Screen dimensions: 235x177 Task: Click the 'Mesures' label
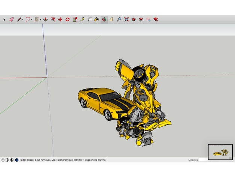click(193, 160)
